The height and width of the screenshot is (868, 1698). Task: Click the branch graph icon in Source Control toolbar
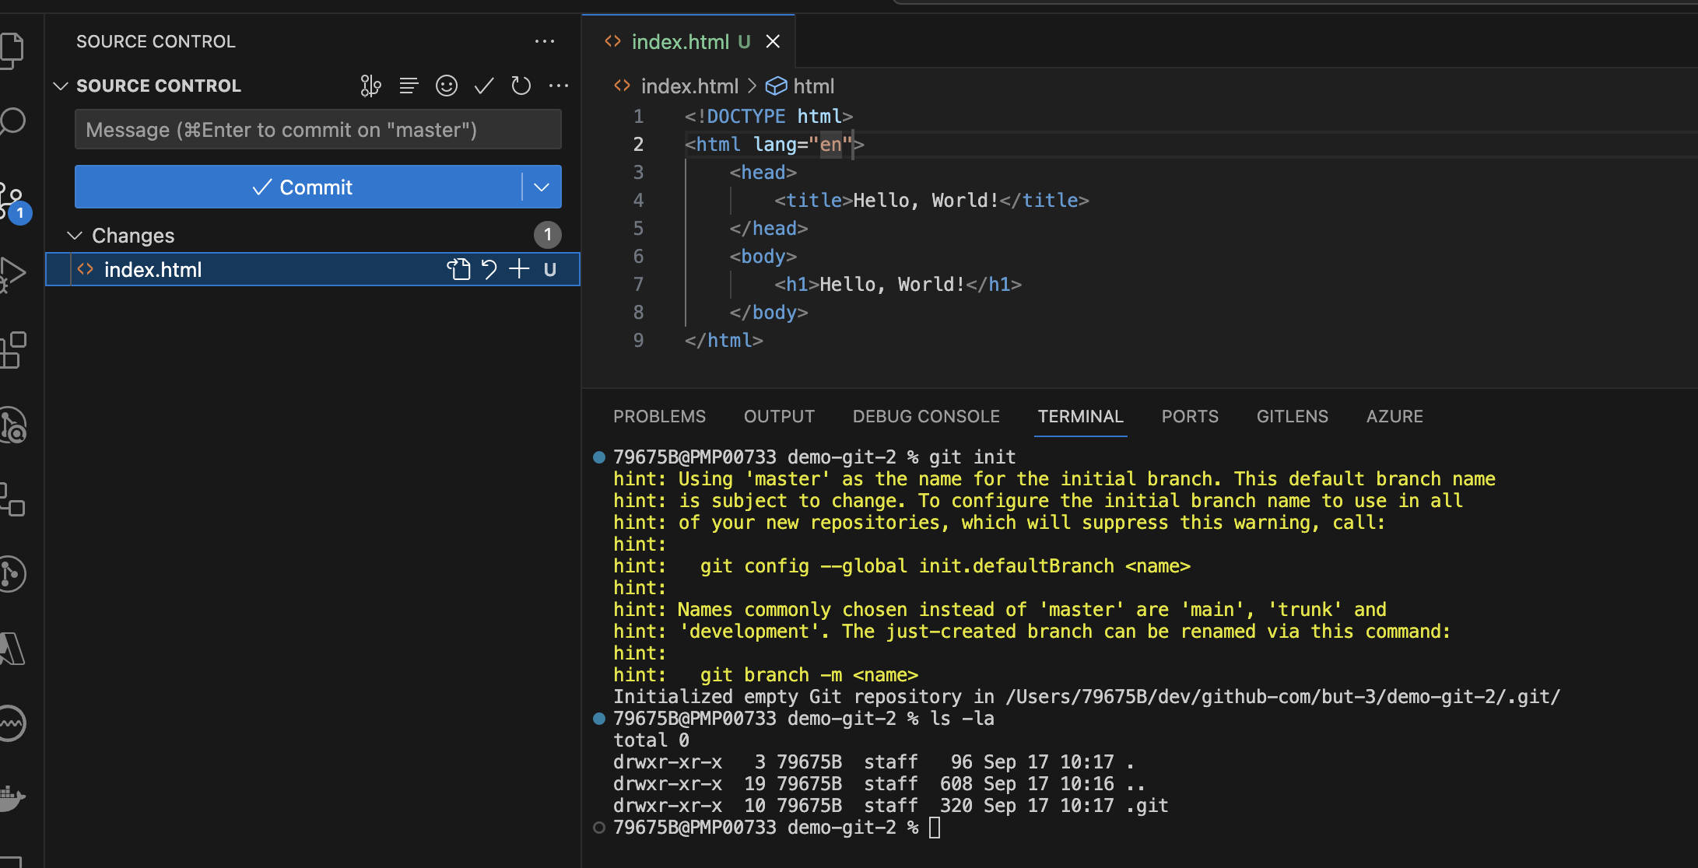(x=370, y=86)
